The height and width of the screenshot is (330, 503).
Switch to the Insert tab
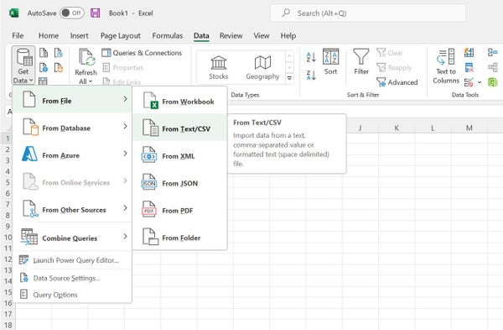coord(80,35)
